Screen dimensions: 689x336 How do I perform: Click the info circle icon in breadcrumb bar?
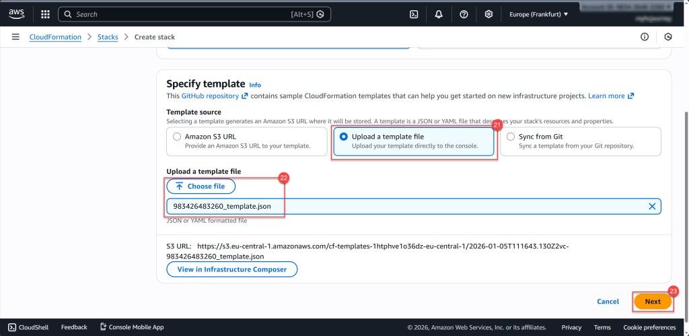(x=644, y=37)
